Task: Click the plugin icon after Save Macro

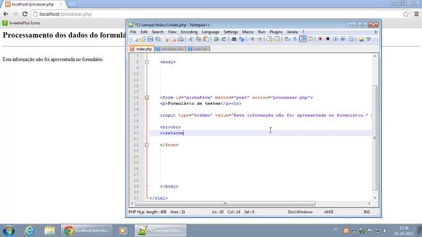Action: point(361,39)
